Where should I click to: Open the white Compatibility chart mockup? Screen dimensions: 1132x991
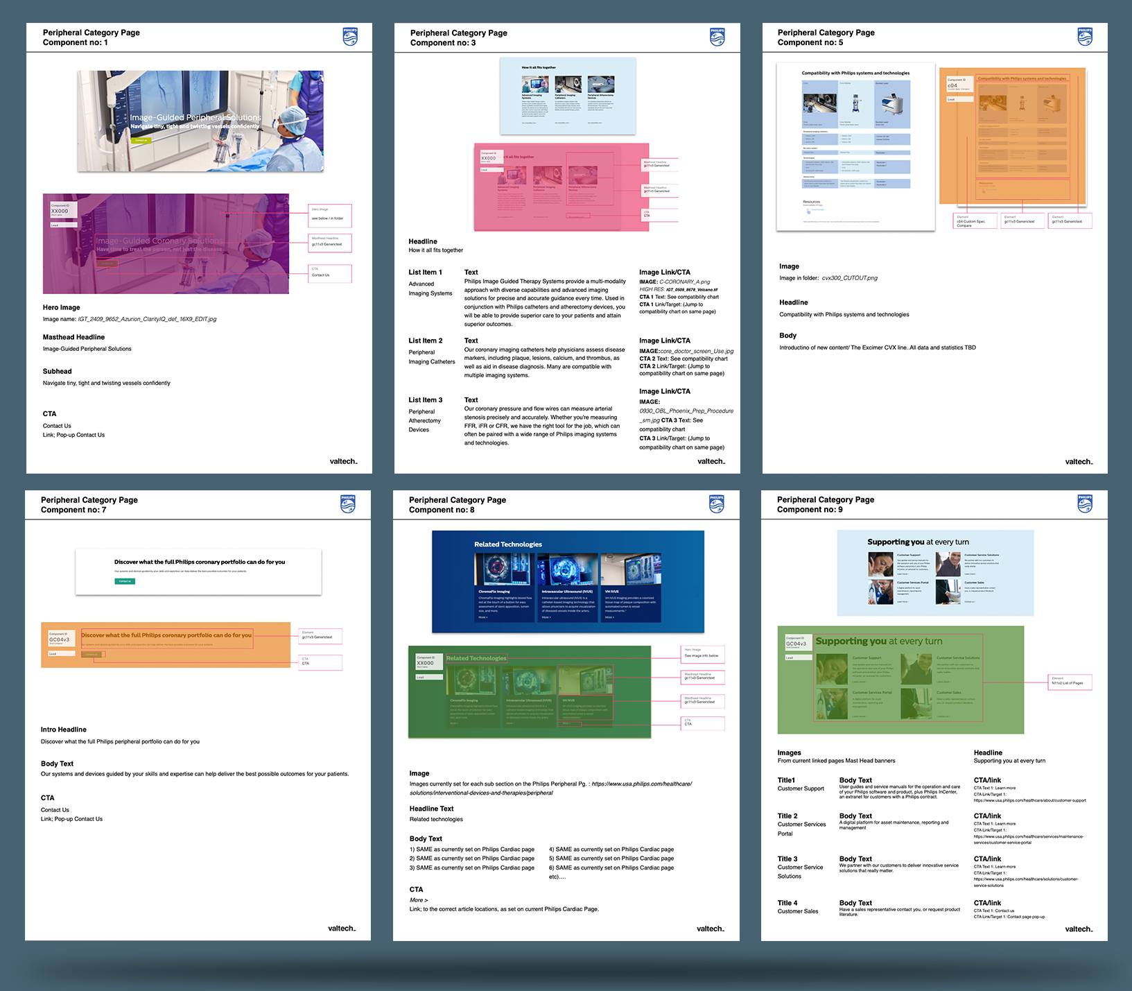click(855, 146)
